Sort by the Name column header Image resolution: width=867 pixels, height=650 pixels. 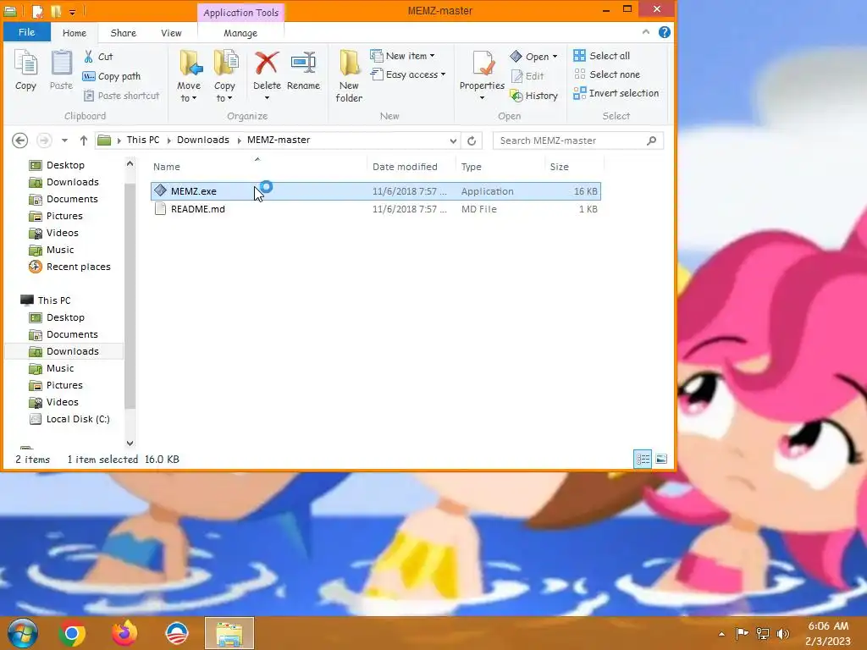pos(167,167)
